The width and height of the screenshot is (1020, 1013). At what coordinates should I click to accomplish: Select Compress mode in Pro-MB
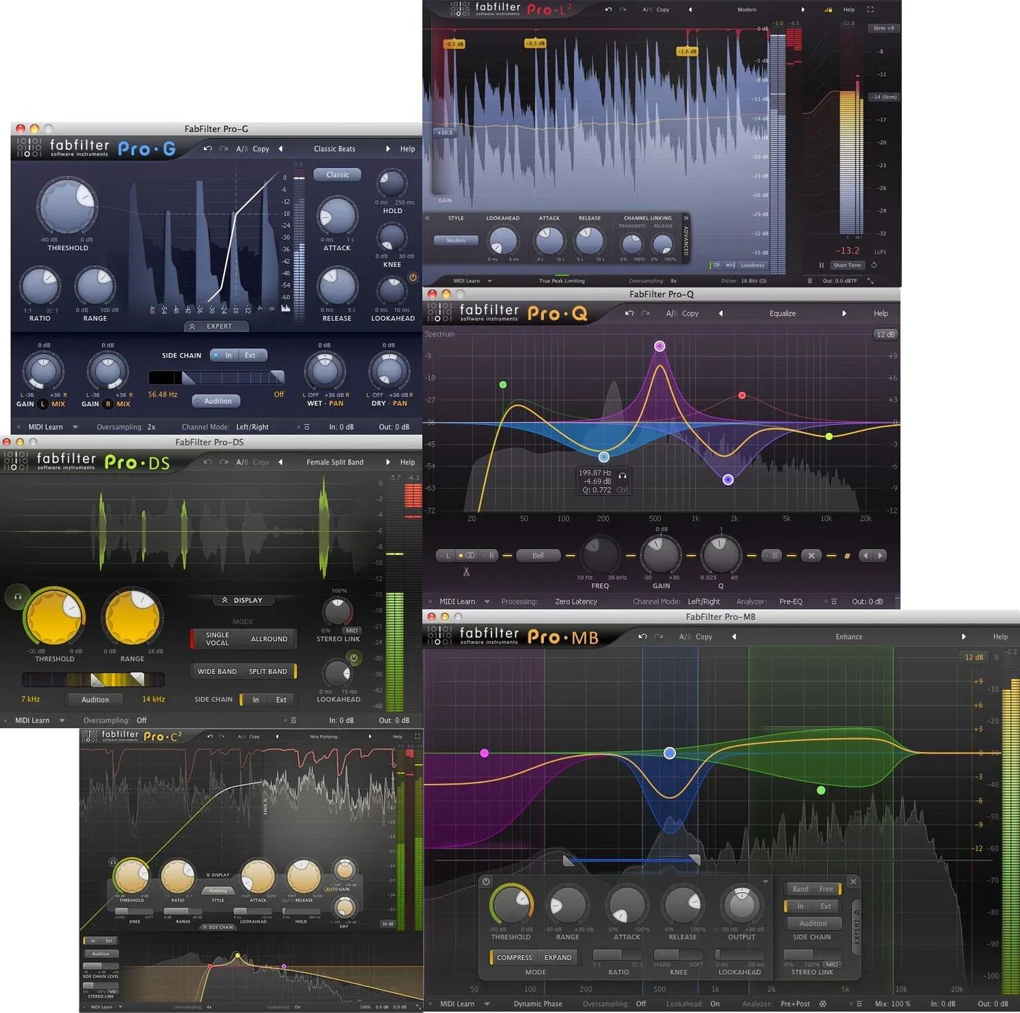coord(514,957)
